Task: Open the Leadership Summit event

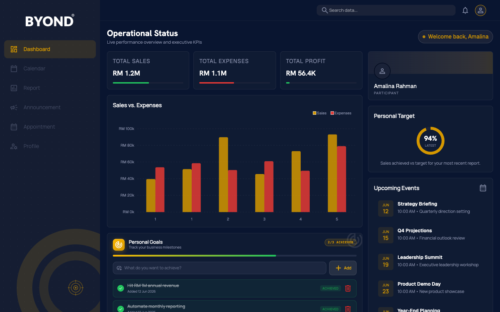Action: tap(431, 261)
